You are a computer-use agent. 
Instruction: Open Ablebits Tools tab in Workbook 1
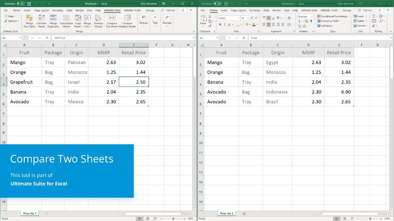(x=132, y=10)
